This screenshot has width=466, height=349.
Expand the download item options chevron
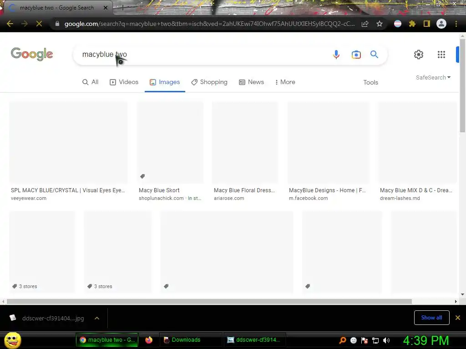tap(97, 319)
